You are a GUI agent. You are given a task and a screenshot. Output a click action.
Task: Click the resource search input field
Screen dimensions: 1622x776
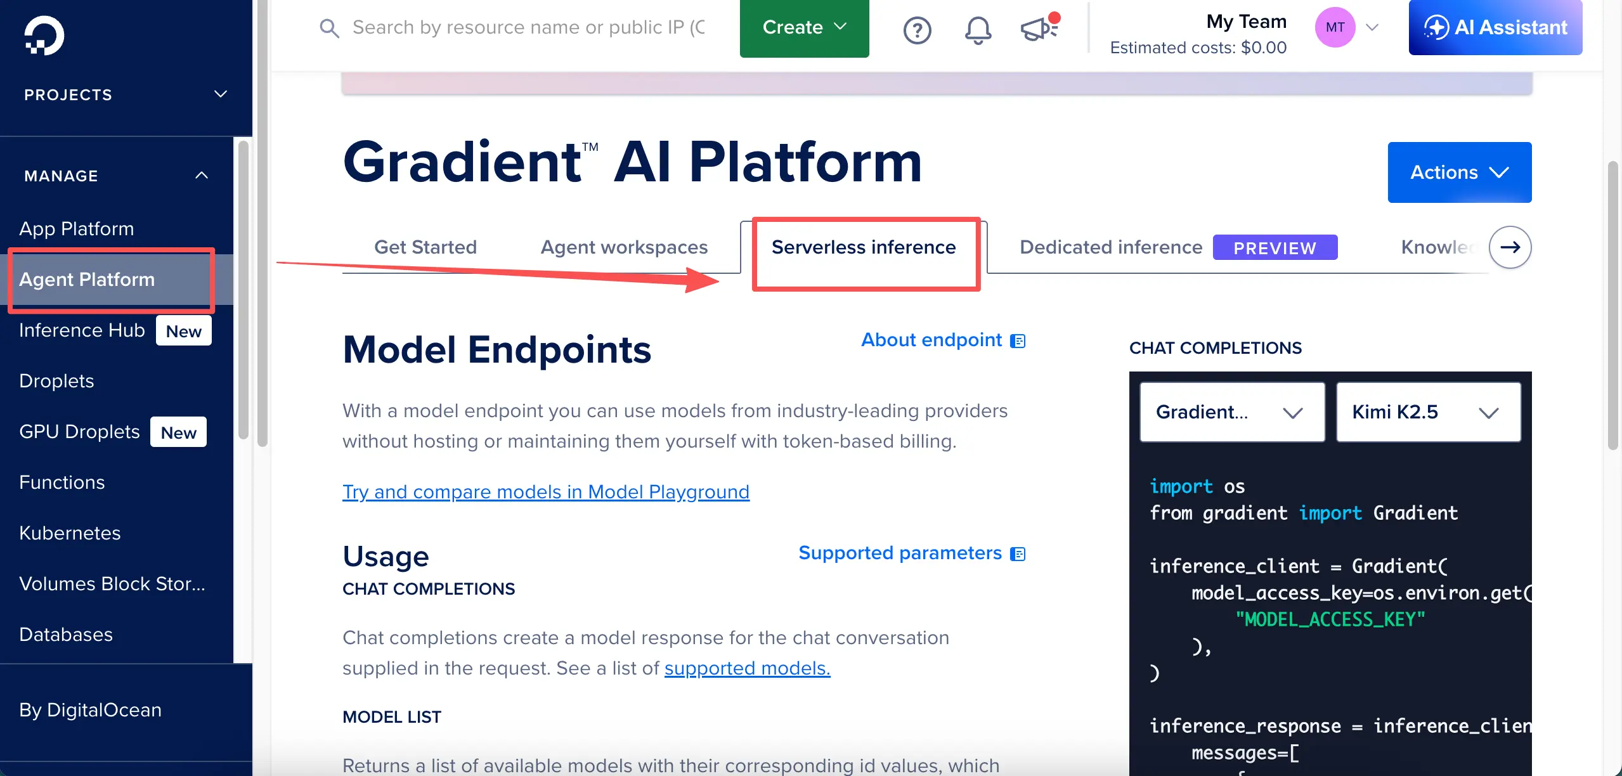point(528,28)
